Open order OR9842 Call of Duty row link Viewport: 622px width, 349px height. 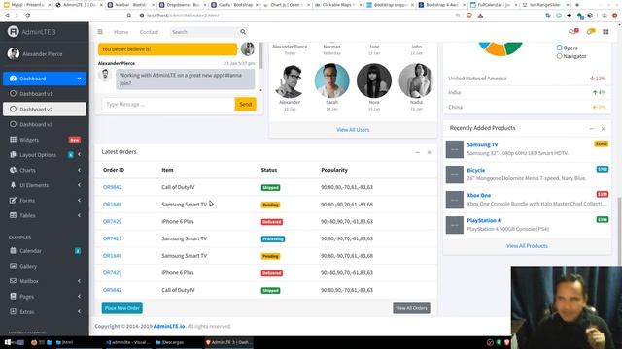coord(113,187)
